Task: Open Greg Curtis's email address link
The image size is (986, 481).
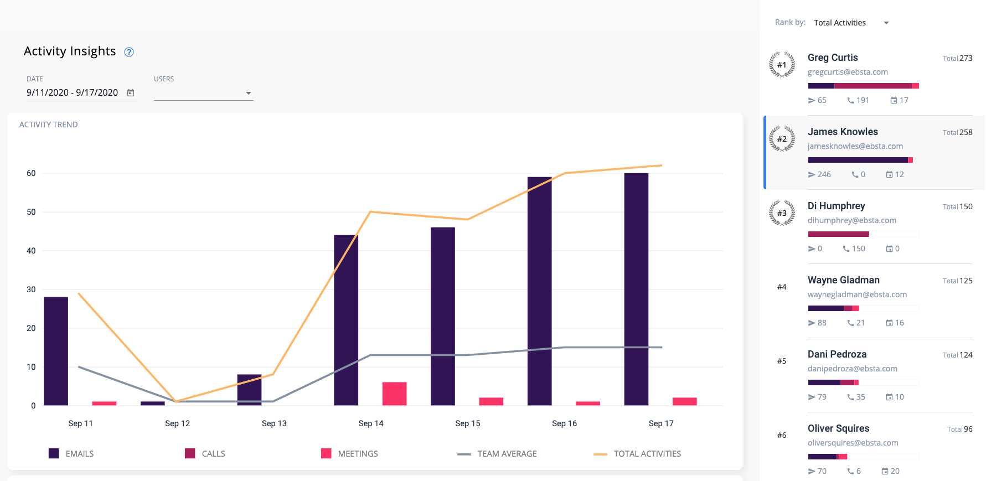Action: (x=848, y=72)
